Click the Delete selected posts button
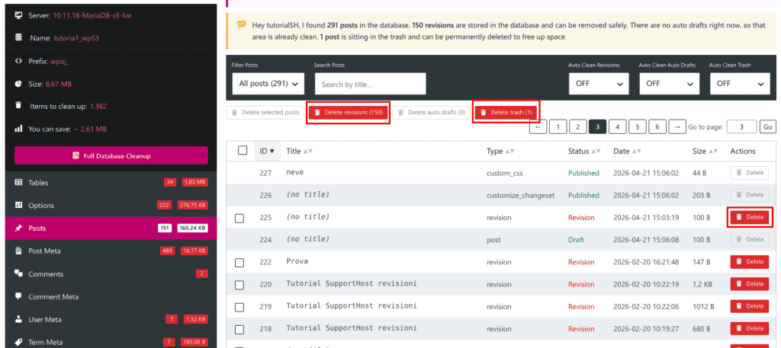 tap(265, 113)
